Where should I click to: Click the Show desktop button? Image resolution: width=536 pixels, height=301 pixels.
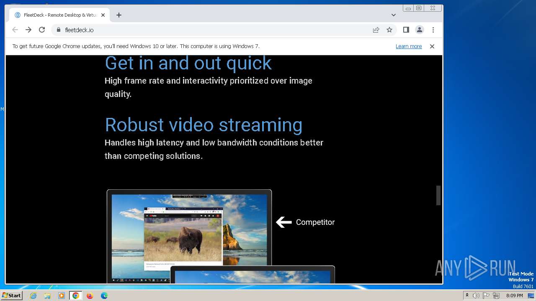[x=531, y=296]
